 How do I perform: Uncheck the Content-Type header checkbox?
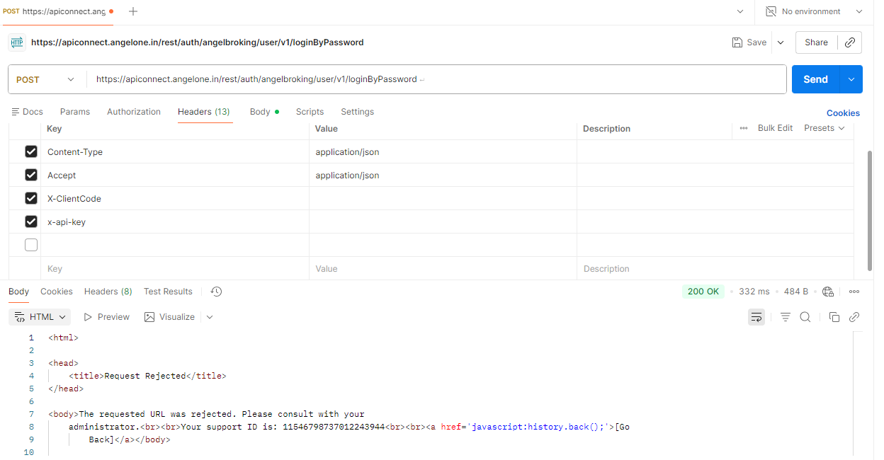tap(31, 151)
